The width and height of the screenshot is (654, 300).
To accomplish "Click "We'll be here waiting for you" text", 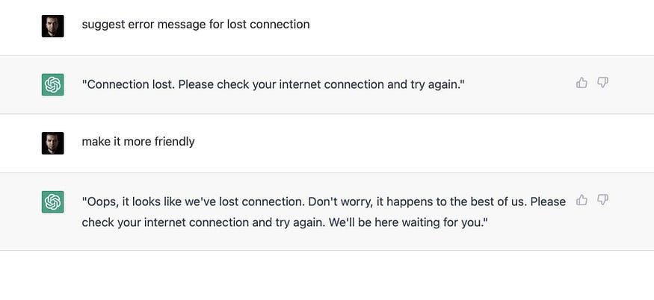I will pos(405,222).
